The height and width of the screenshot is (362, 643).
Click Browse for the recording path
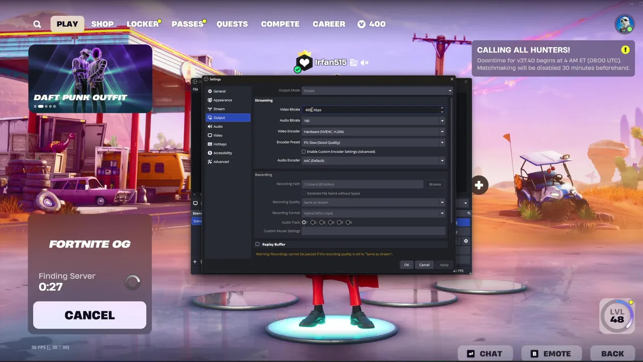point(435,185)
